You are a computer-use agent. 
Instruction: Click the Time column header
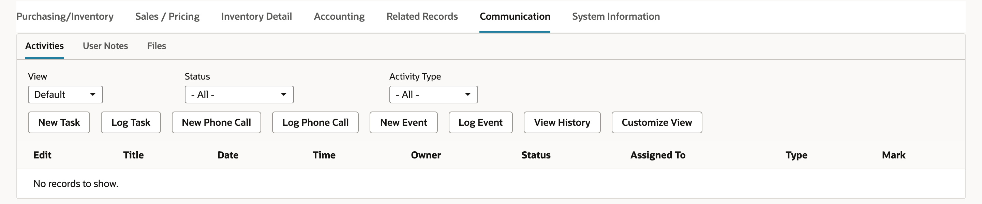324,155
